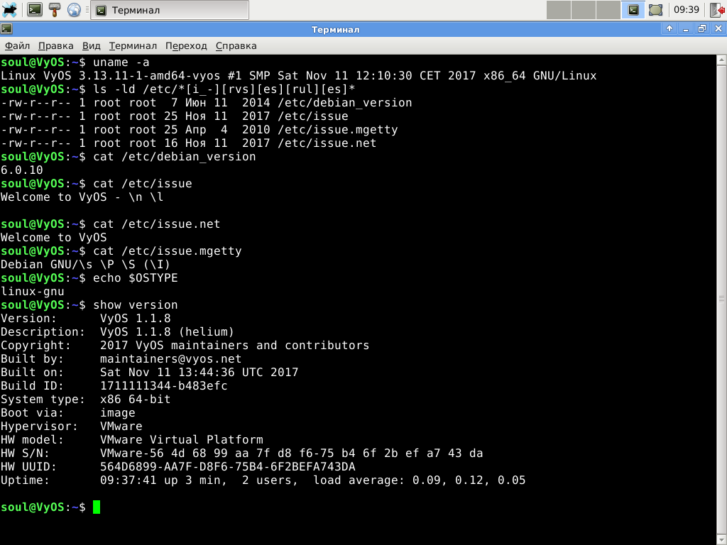The image size is (727, 545).
Task: Open the web browser globe launcher
Action: coord(74,10)
